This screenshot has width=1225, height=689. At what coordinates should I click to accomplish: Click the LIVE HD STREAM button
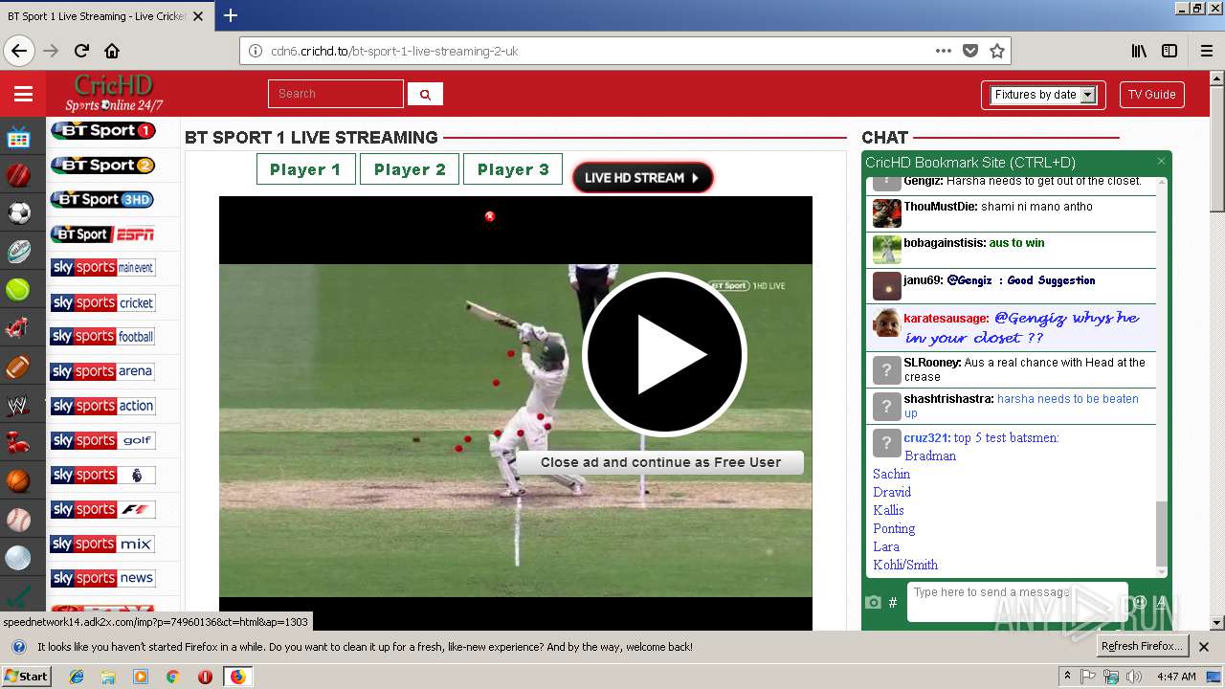click(642, 177)
